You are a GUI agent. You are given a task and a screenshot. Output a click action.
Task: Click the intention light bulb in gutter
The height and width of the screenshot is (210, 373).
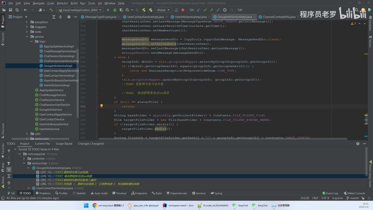tap(101, 106)
